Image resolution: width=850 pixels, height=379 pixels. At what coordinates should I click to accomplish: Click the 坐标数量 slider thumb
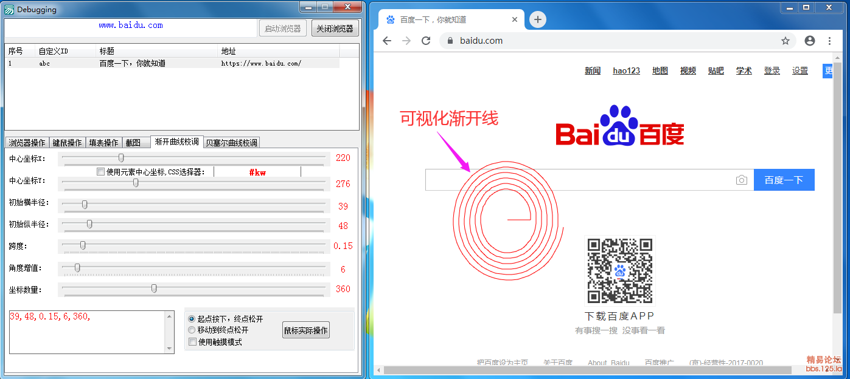(154, 289)
